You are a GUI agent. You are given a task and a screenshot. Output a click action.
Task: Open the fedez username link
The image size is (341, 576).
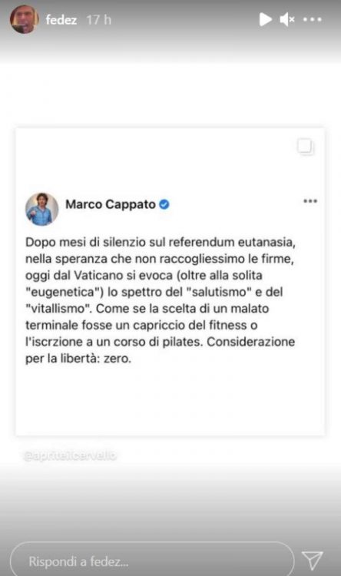tap(61, 20)
